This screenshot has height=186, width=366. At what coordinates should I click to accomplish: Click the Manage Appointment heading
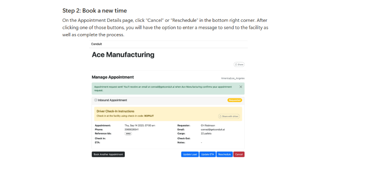click(113, 77)
